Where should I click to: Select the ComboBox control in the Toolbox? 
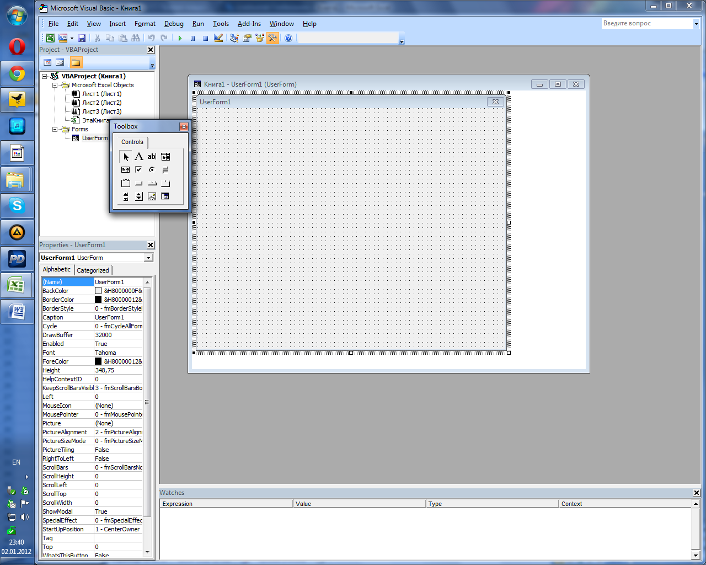(x=165, y=157)
